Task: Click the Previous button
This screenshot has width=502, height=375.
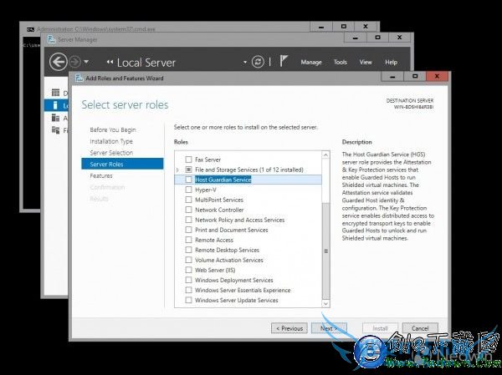Action: pyautogui.click(x=289, y=328)
